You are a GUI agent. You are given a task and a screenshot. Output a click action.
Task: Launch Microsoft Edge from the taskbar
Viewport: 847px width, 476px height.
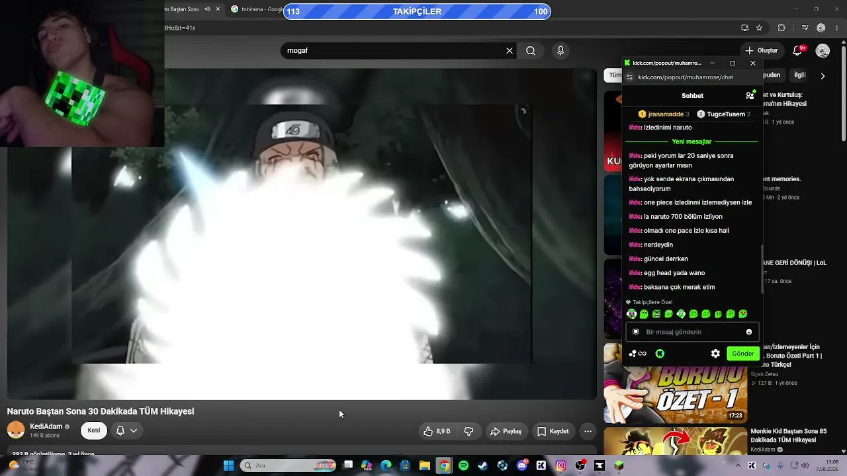click(386, 465)
